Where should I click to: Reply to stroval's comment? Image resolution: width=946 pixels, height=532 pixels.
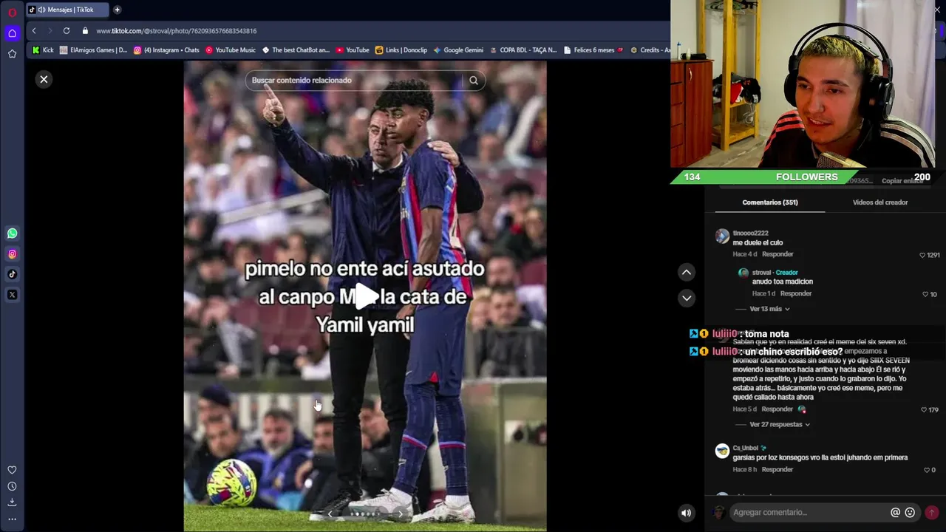coord(796,293)
